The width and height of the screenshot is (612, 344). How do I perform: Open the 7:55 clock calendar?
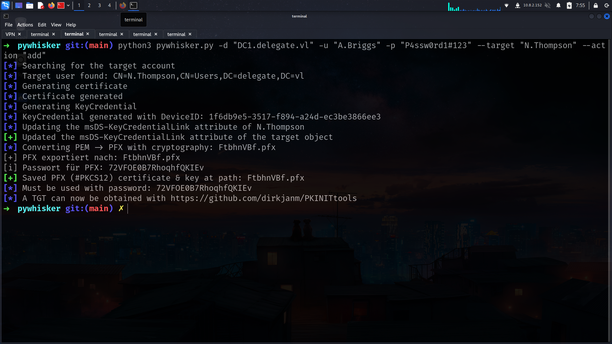click(x=580, y=5)
